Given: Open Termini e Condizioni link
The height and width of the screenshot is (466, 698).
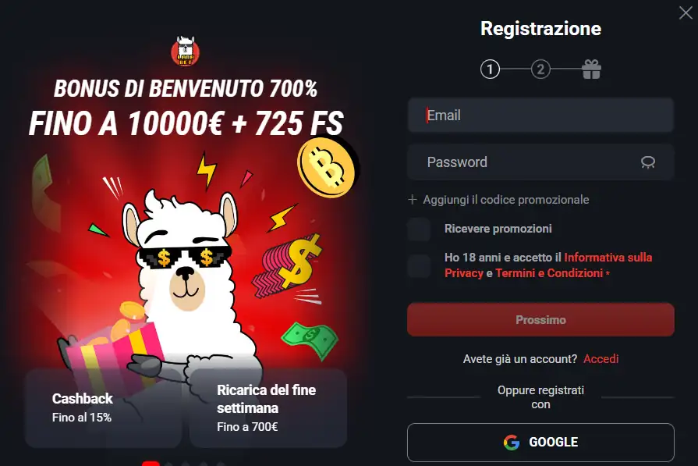Looking at the screenshot, I should (x=549, y=273).
